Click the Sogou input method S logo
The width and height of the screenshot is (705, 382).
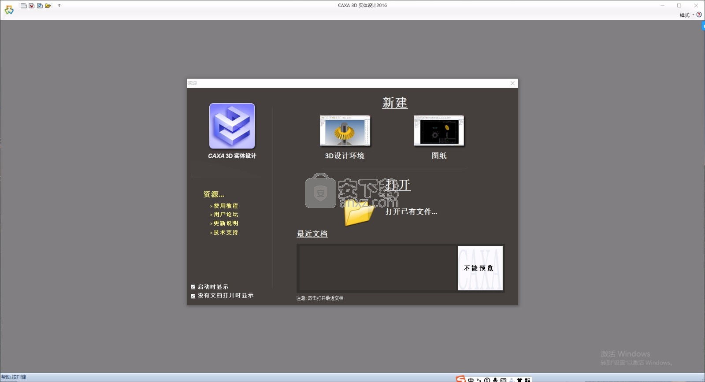coord(461,379)
